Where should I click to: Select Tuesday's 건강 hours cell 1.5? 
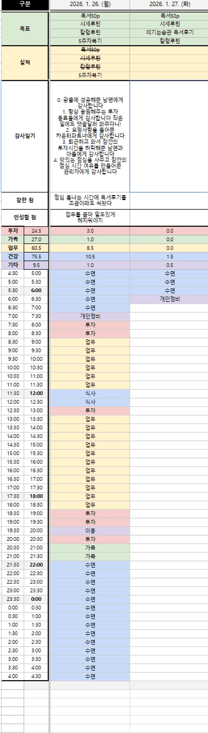pyautogui.click(x=170, y=257)
